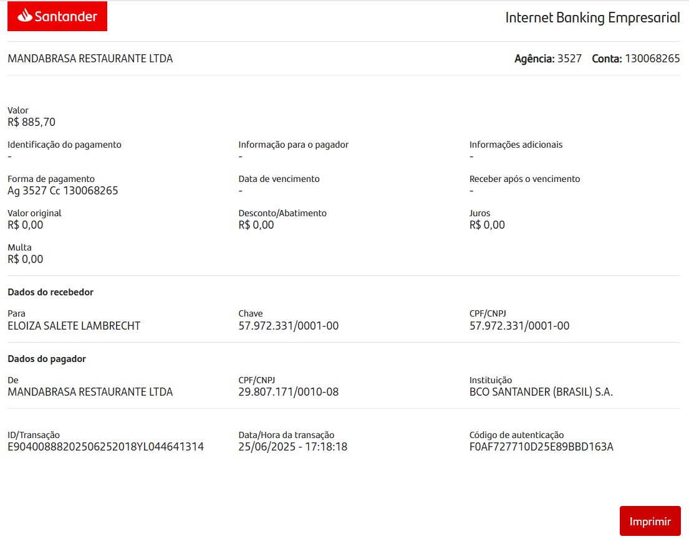
Task: Click the Multa label
Action: tap(20, 247)
